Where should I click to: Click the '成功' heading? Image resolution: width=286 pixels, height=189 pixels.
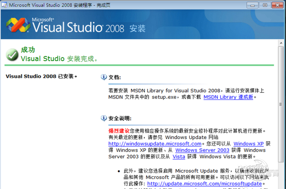(28, 50)
